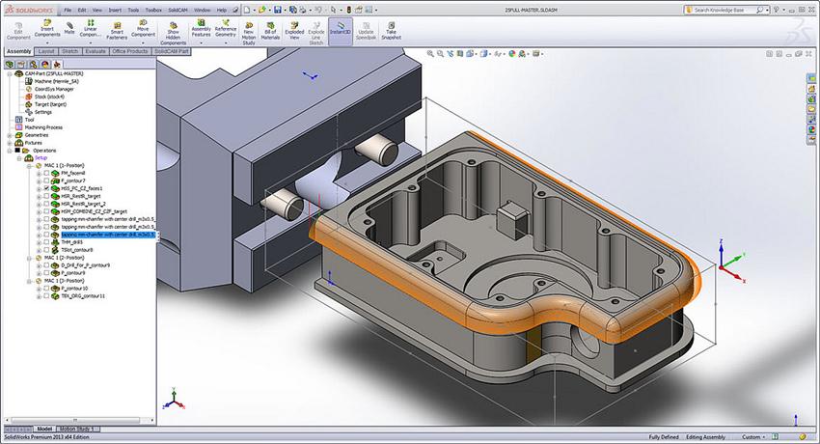Screen dimensions: 820x444
Task: Click the Section View icon
Action: click(x=460, y=53)
